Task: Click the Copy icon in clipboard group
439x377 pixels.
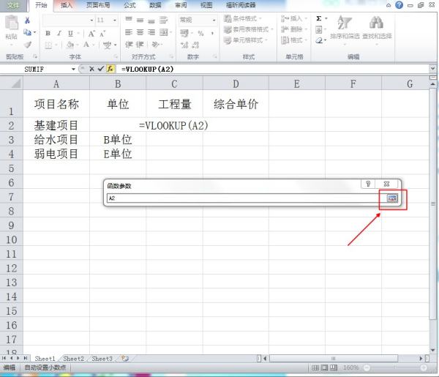Action: coord(28,32)
